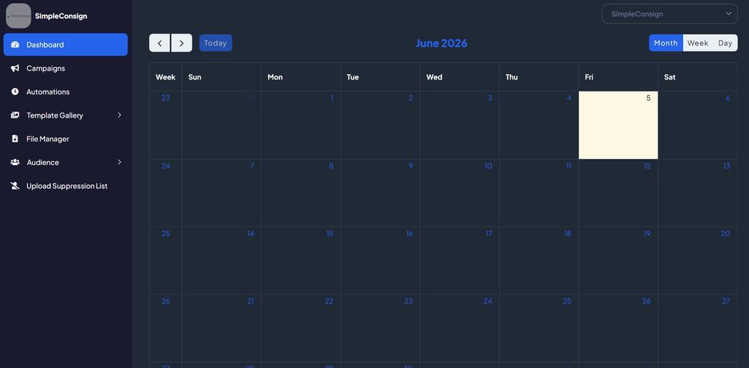Image resolution: width=749 pixels, height=368 pixels.
Task: Select the highlighted June 5 cell
Action: tap(618, 125)
